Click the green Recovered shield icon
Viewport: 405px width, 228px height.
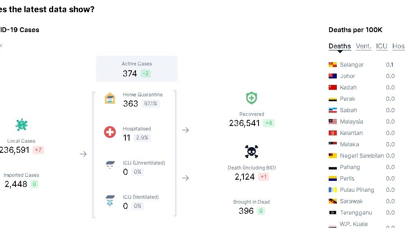point(252,98)
